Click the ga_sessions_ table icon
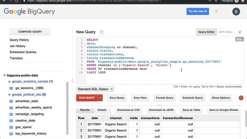Screen dimensions: 247x139 click(x=11, y=88)
